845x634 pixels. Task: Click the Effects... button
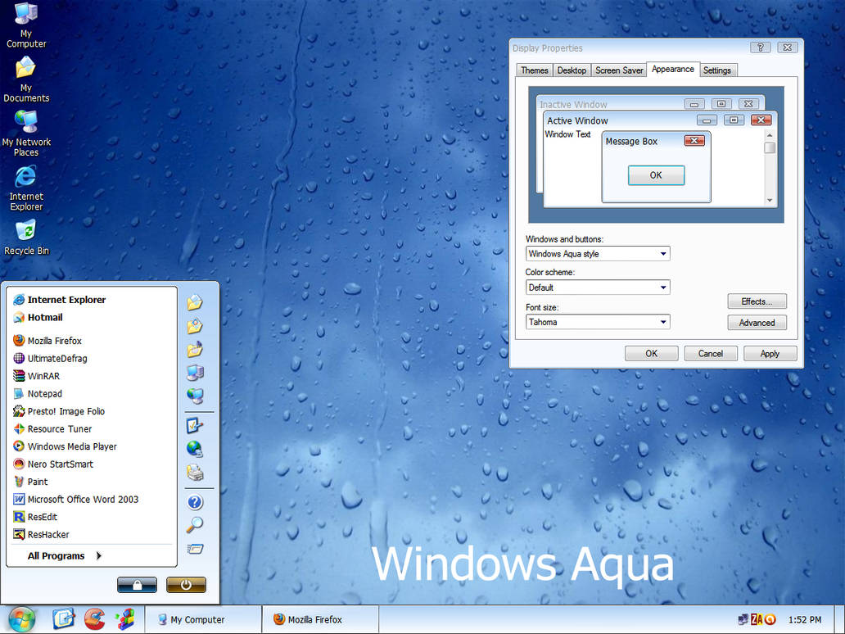click(x=757, y=301)
